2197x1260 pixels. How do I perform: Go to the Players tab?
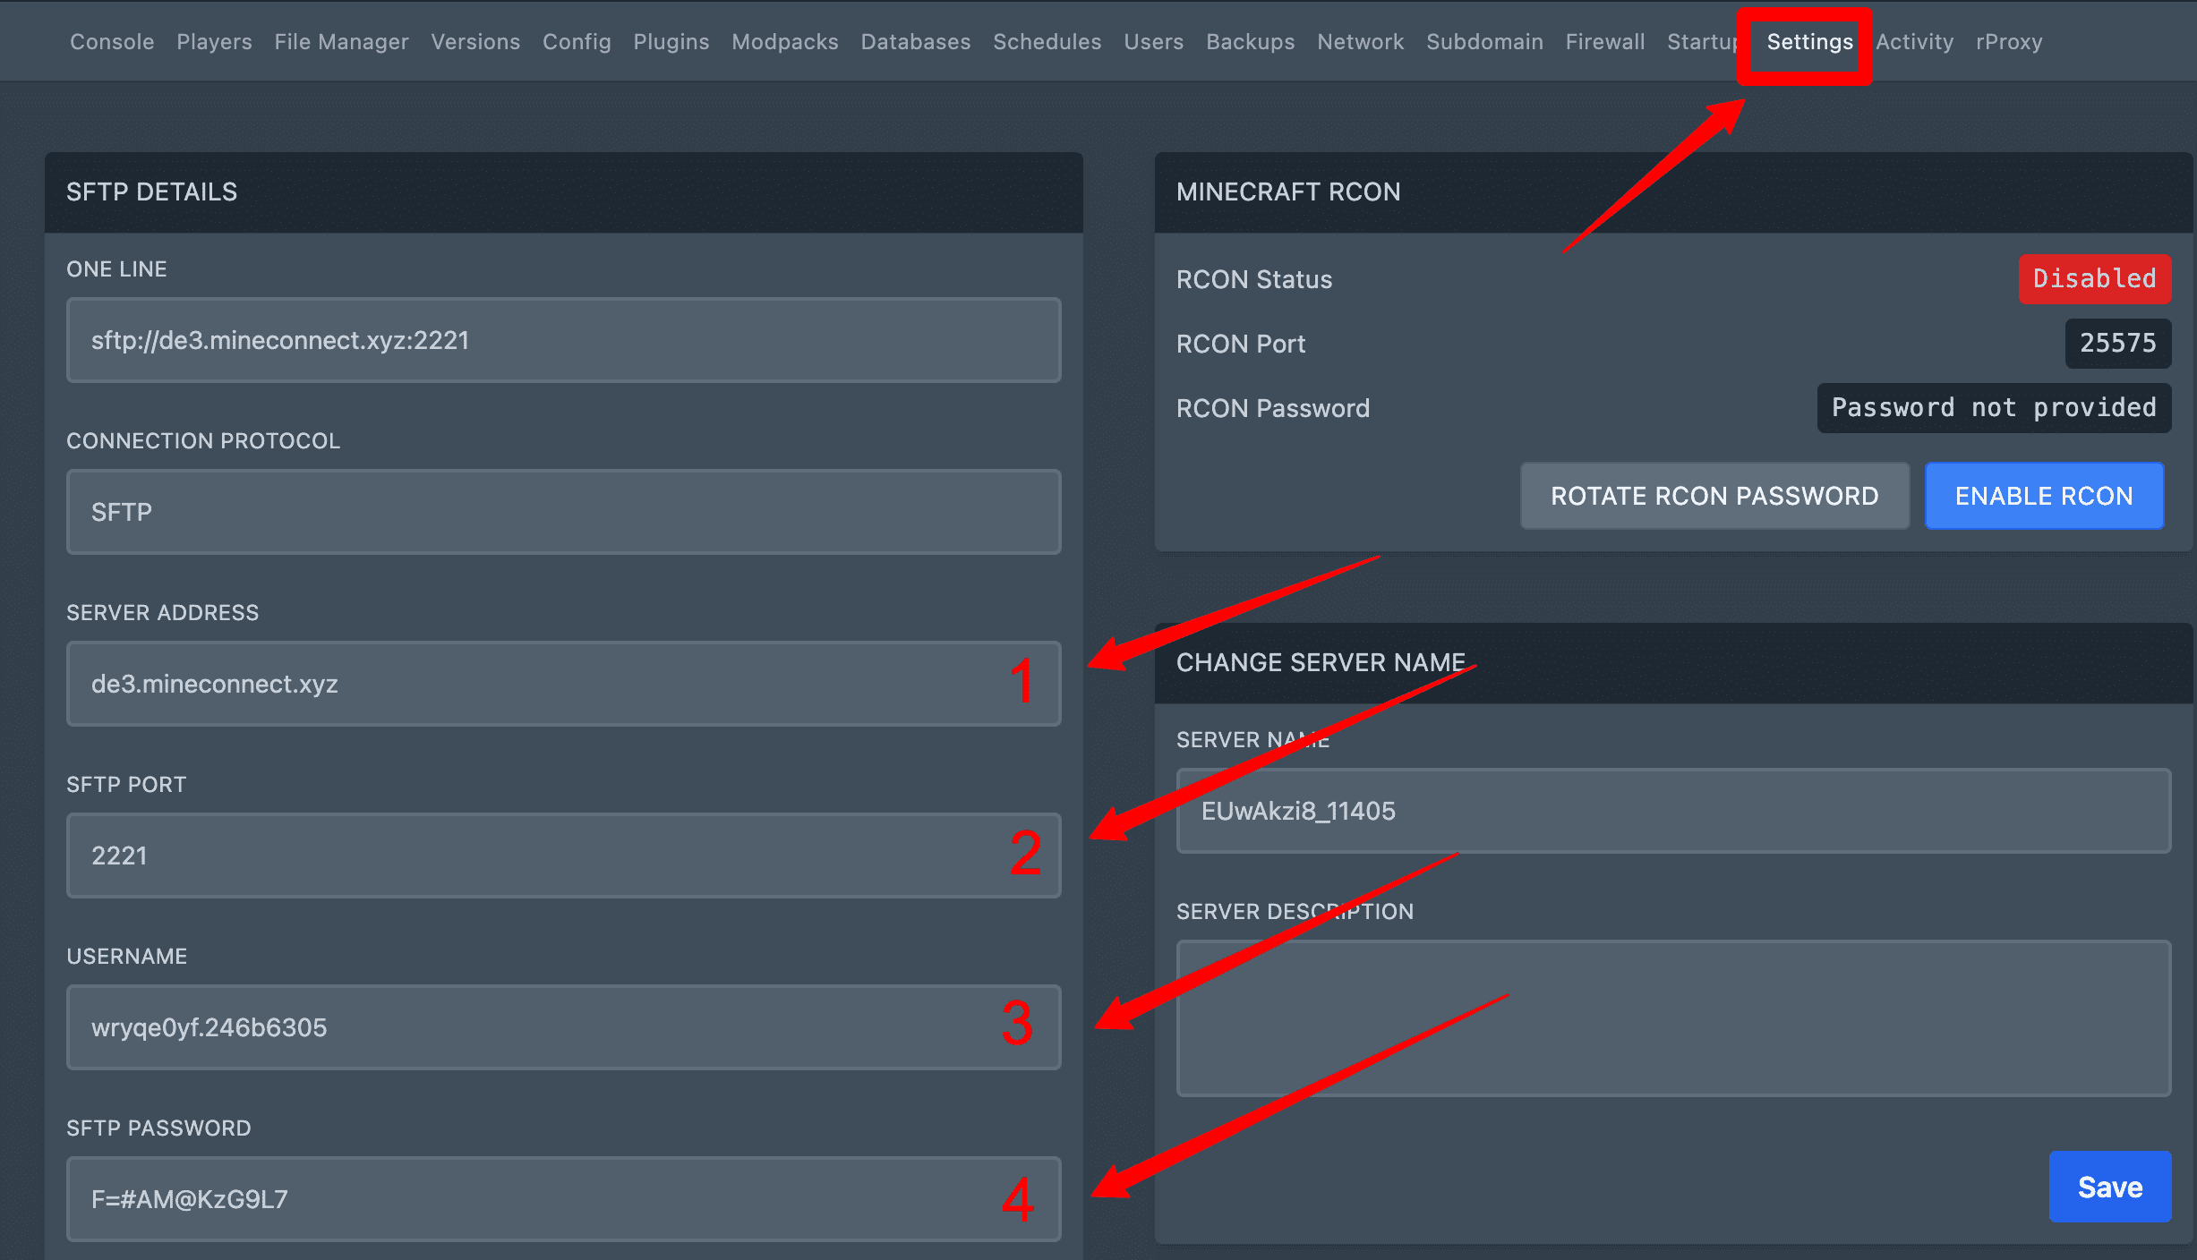coord(214,42)
